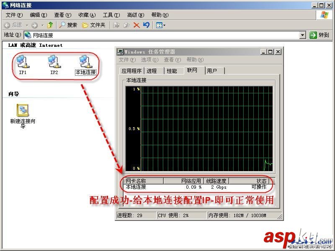Sort by 网卡名称 column header
The height and width of the screenshot is (251, 335).
144,181
